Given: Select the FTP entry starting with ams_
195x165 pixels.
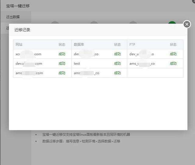Looking at the screenshot, I should pos(142,64).
